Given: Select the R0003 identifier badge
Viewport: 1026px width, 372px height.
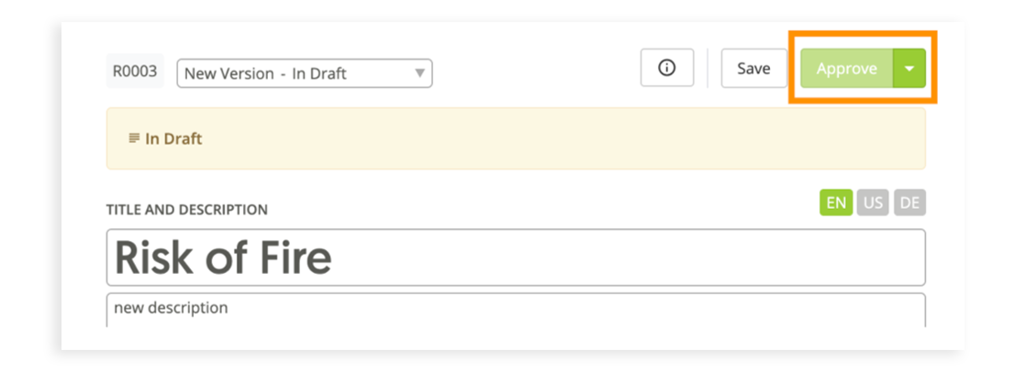Looking at the screenshot, I should [135, 71].
